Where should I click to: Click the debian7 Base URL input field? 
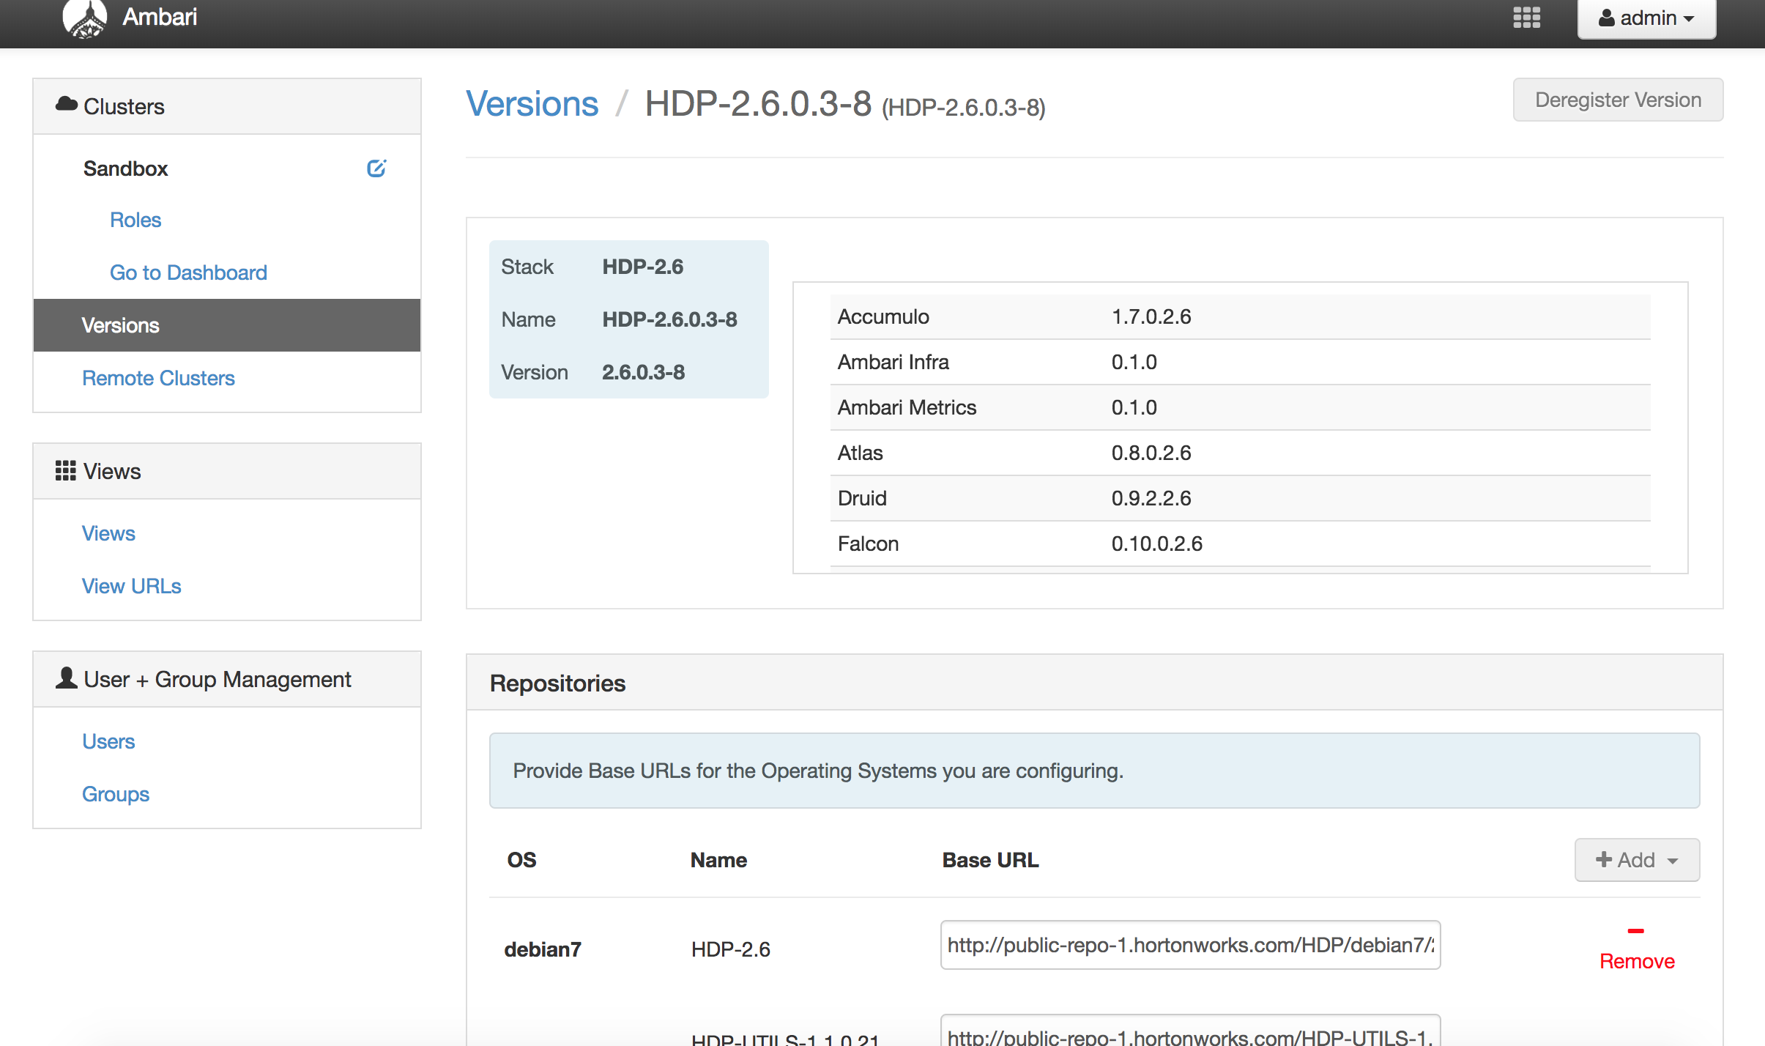point(1189,945)
